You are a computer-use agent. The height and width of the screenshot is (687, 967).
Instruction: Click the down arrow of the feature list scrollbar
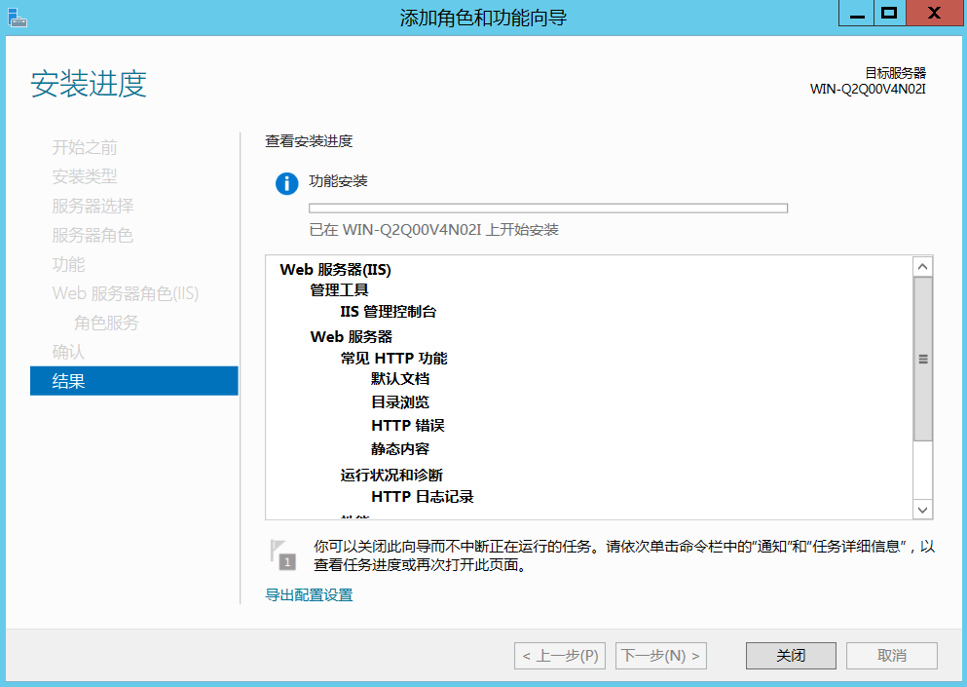coord(922,510)
